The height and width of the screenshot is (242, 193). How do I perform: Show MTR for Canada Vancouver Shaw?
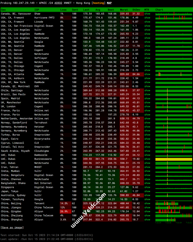click(147, 14)
